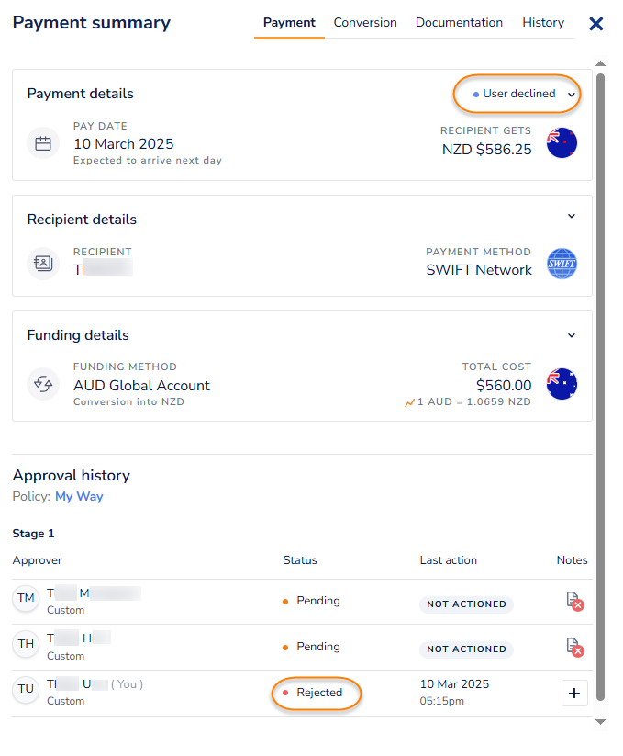Expand the Funding details section

572,335
